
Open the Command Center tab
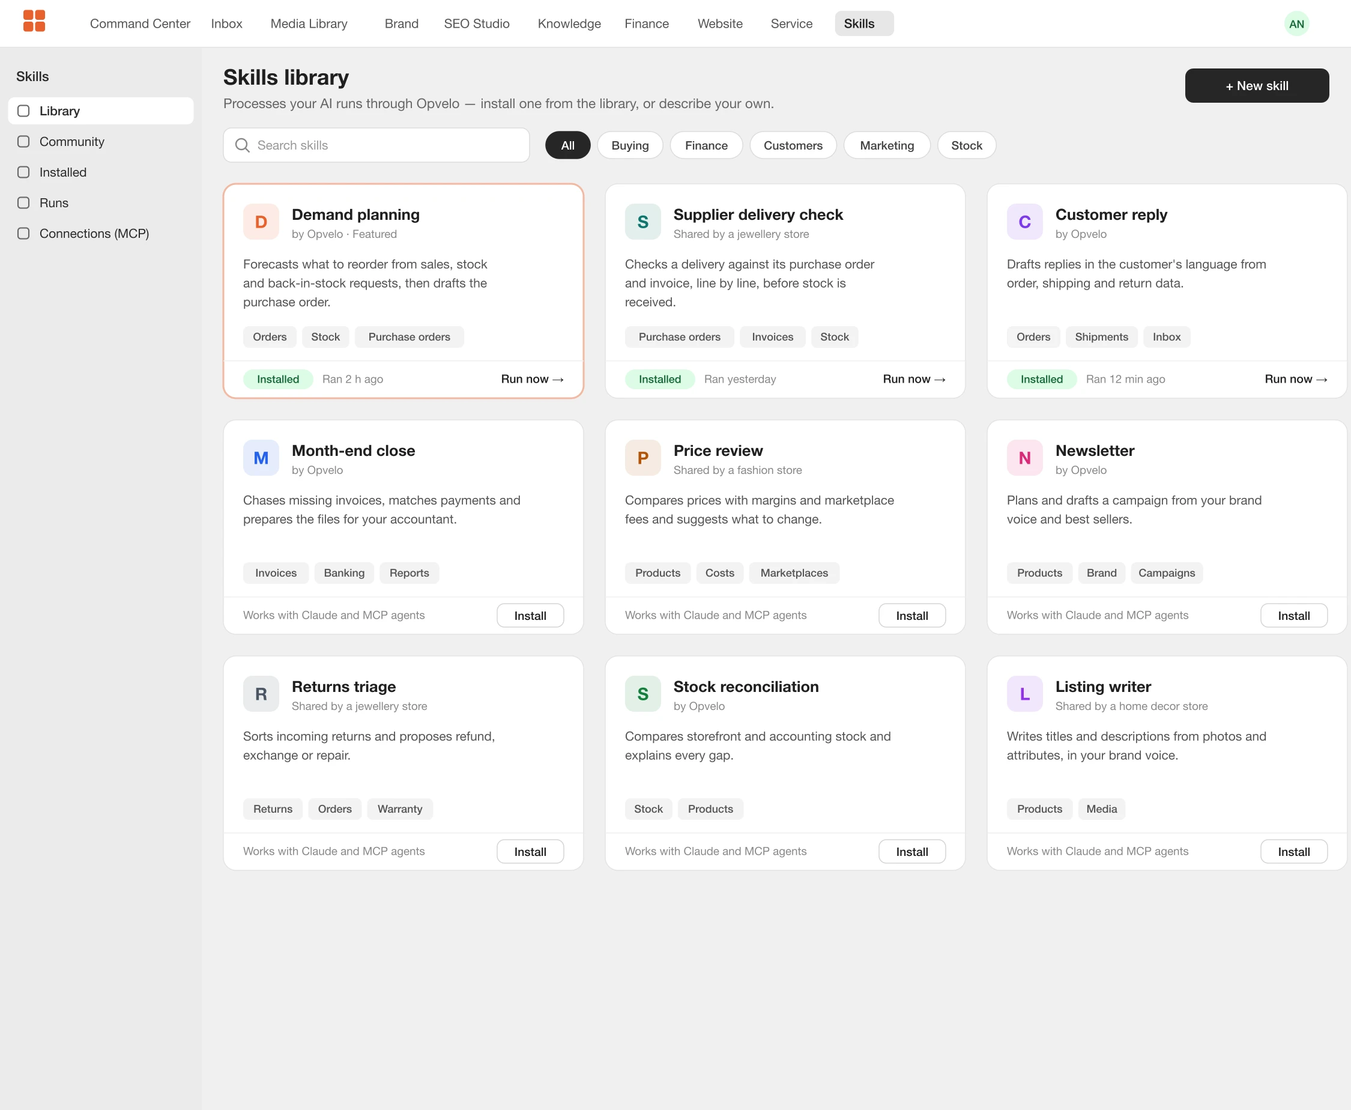click(x=140, y=23)
